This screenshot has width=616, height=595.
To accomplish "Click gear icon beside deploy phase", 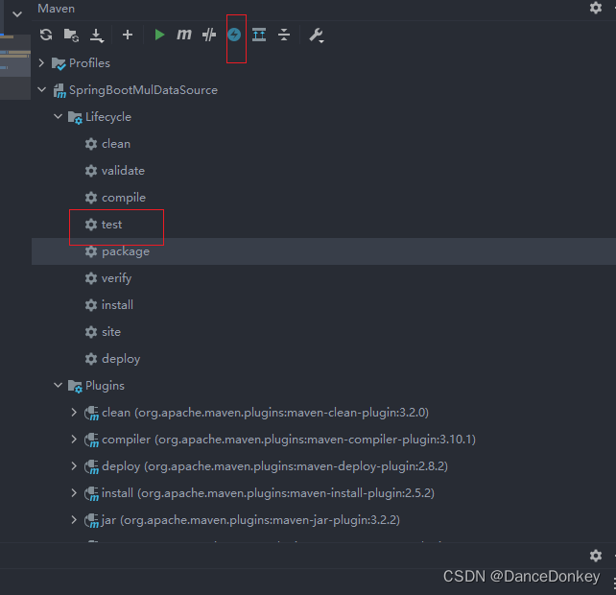I will point(91,359).
